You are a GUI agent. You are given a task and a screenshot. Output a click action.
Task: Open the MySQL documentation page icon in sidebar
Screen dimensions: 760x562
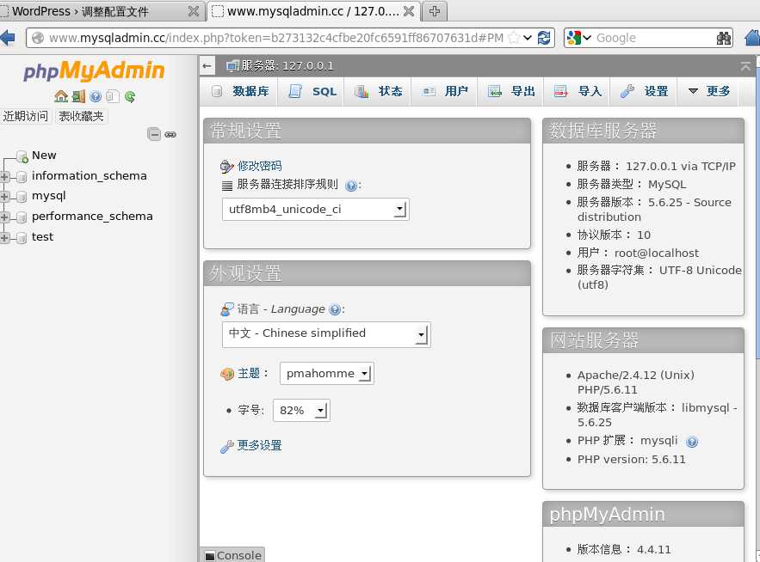[x=113, y=96]
